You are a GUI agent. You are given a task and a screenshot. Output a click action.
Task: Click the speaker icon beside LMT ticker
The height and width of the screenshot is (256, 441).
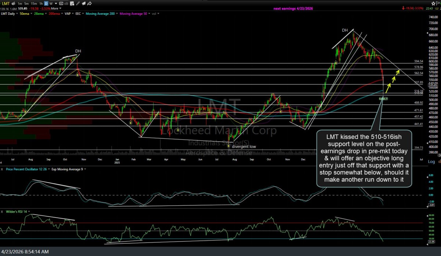click(x=14, y=4)
